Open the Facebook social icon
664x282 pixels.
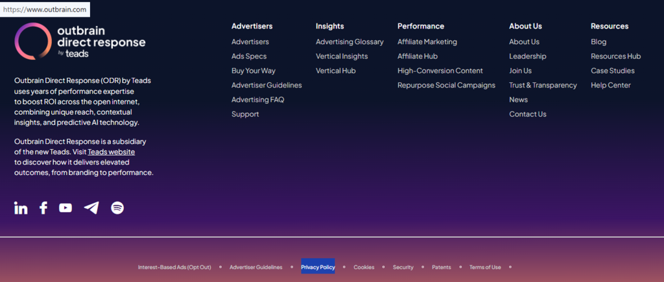coord(43,208)
